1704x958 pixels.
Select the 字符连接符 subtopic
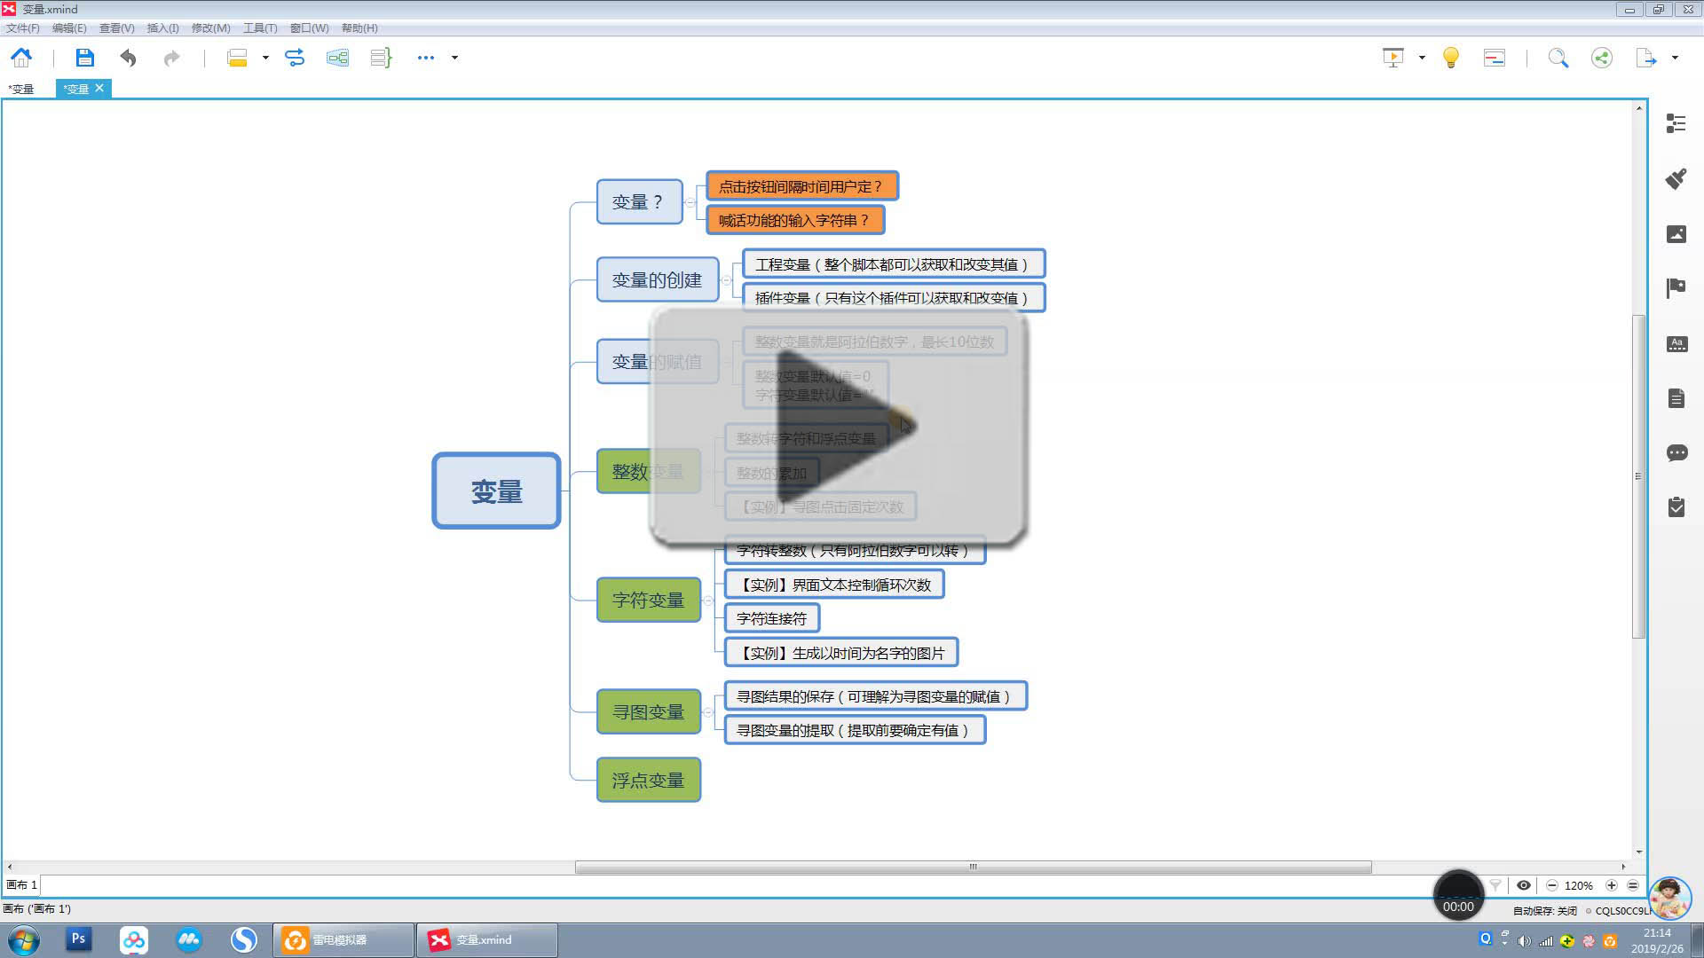pos(771,618)
